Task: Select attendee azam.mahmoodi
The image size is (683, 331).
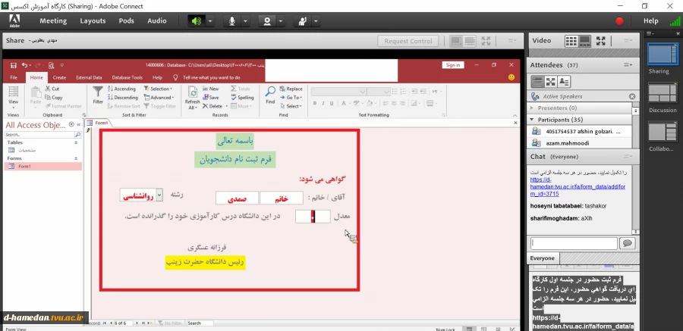Action: [x=579, y=143]
